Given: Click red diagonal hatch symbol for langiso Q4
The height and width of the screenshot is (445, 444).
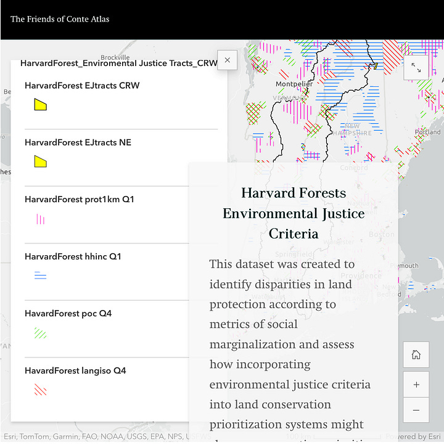Looking at the screenshot, I should tap(40, 390).
